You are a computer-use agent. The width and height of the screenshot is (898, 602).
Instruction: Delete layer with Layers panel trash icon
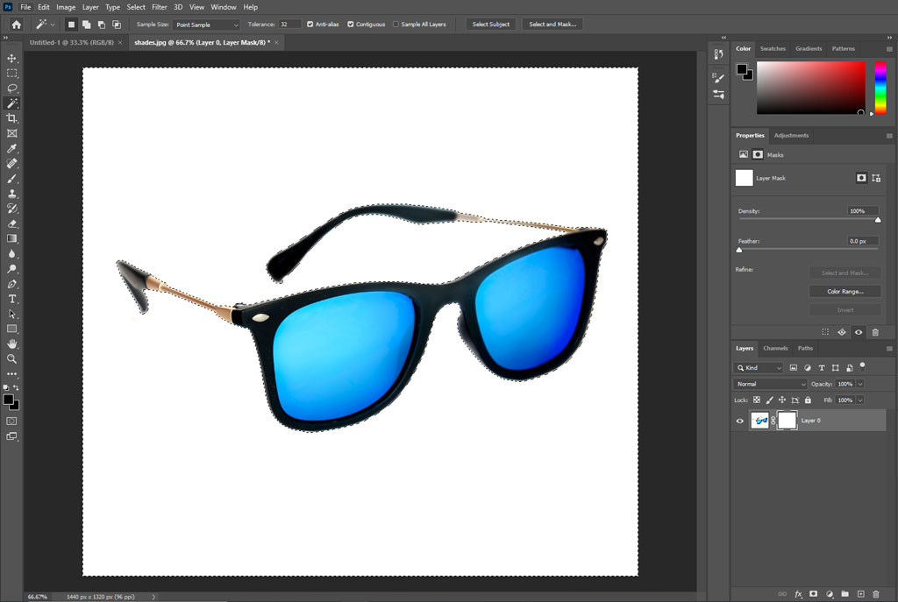(876, 594)
